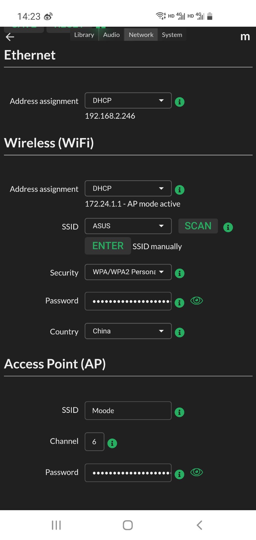The height and width of the screenshot is (540, 256).
Task: Focus the AP SSID field containing Moode
Action: (128, 411)
